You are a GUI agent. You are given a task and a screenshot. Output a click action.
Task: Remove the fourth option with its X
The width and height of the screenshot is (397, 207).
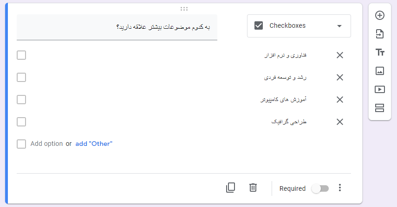click(x=340, y=122)
